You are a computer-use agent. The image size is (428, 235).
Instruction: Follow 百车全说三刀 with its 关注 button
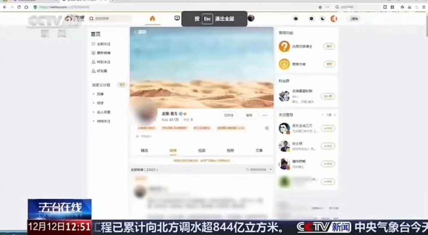click(x=328, y=129)
